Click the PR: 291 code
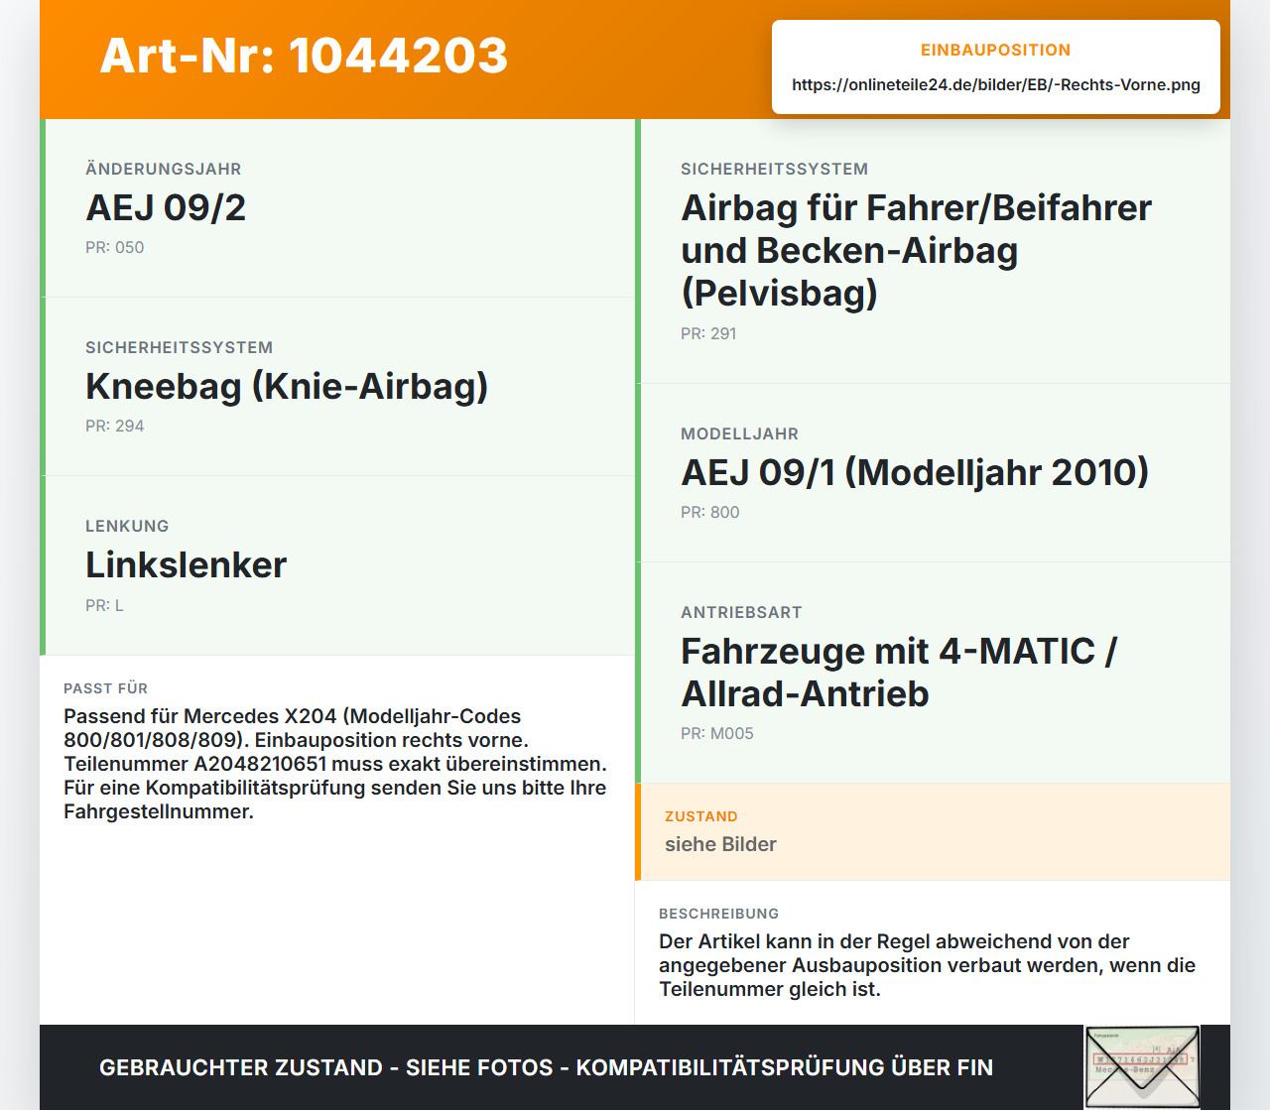The image size is (1270, 1111). pos(708,333)
